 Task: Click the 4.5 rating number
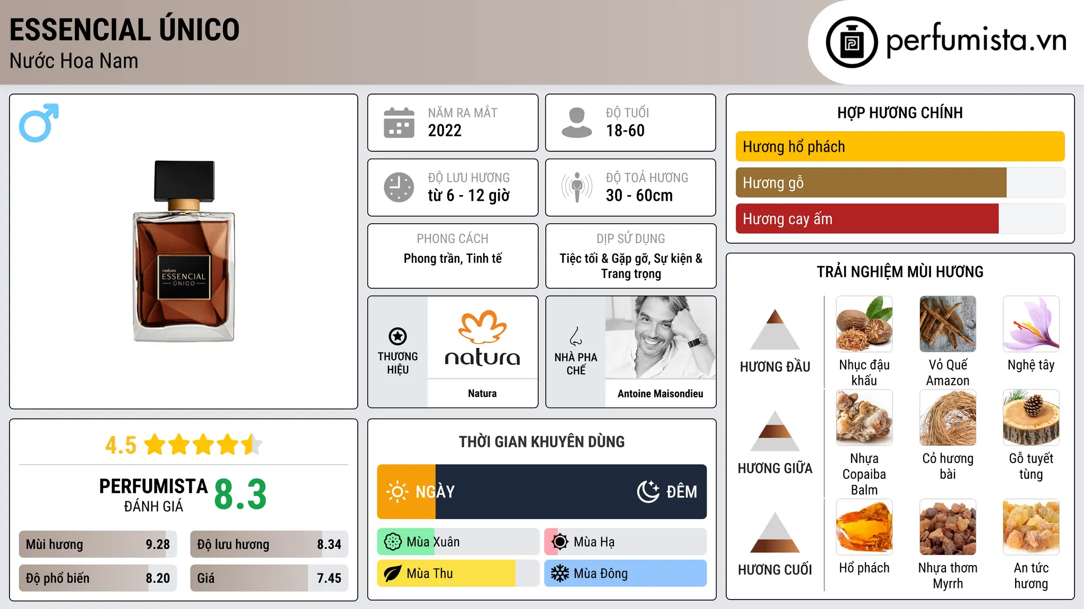click(121, 445)
